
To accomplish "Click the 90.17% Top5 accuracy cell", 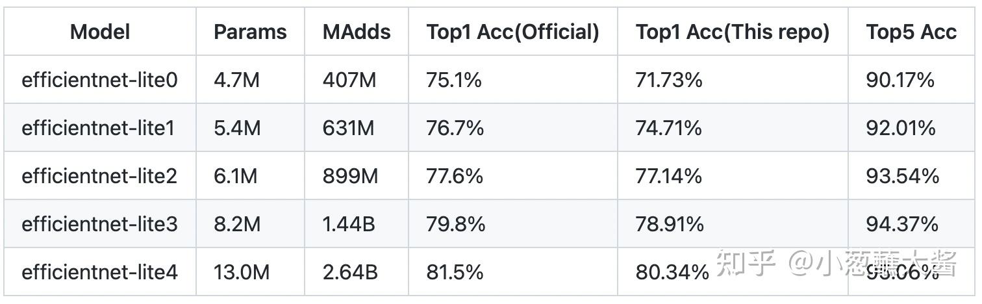I will pos(900,80).
